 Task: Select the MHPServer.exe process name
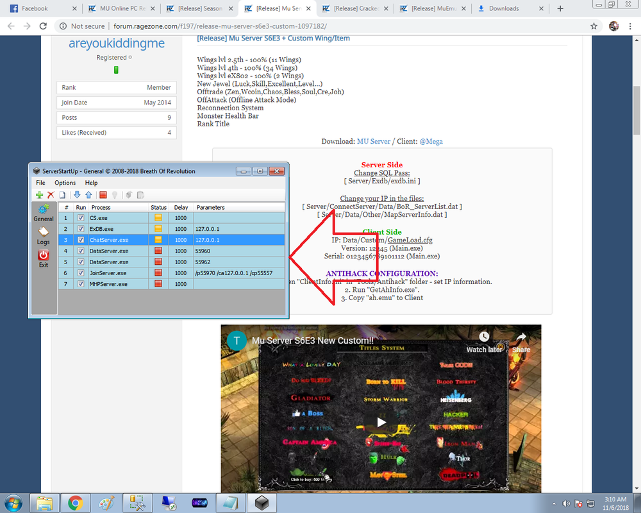tap(108, 284)
